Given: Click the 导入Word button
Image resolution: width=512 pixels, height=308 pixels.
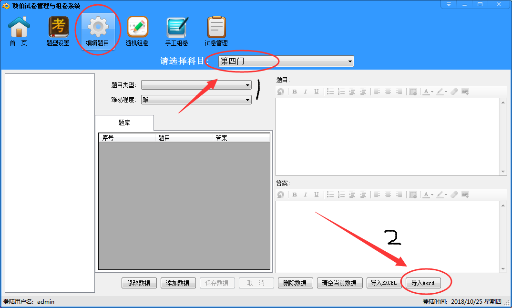Looking at the screenshot, I should click(423, 283).
